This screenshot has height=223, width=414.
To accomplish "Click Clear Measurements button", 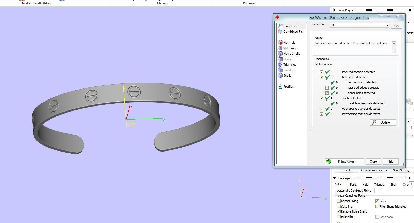I will (x=374, y=170).
